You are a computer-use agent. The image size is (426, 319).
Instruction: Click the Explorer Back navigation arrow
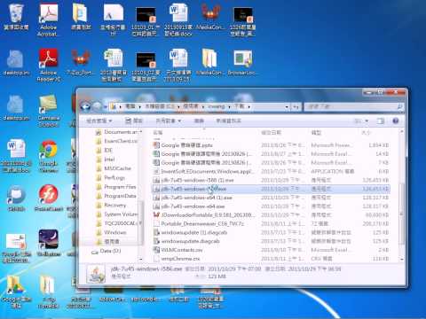[x=86, y=106]
